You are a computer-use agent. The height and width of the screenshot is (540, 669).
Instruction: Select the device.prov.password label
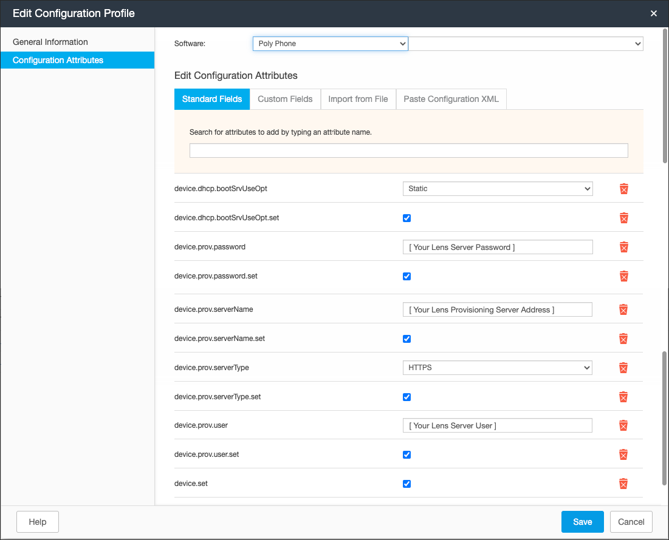click(x=210, y=246)
